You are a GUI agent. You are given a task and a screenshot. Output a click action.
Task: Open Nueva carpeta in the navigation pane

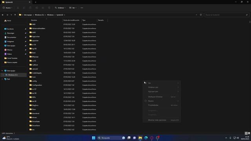pyautogui.click(x=12, y=62)
